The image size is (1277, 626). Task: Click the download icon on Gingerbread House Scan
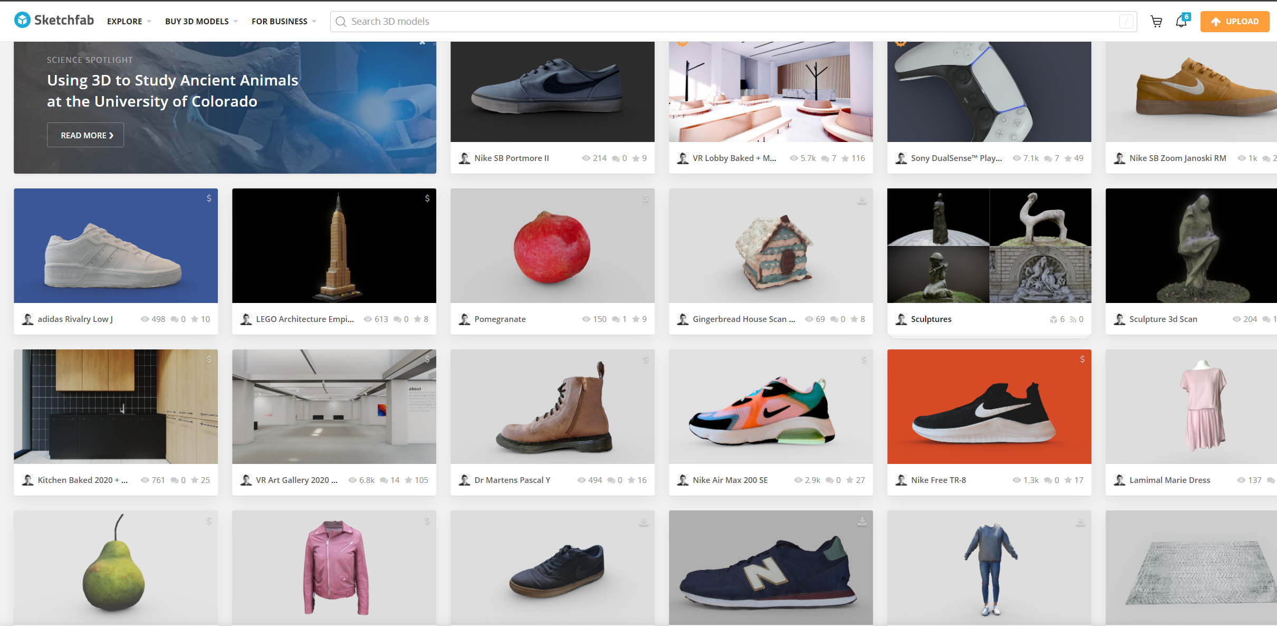(x=862, y=200)
